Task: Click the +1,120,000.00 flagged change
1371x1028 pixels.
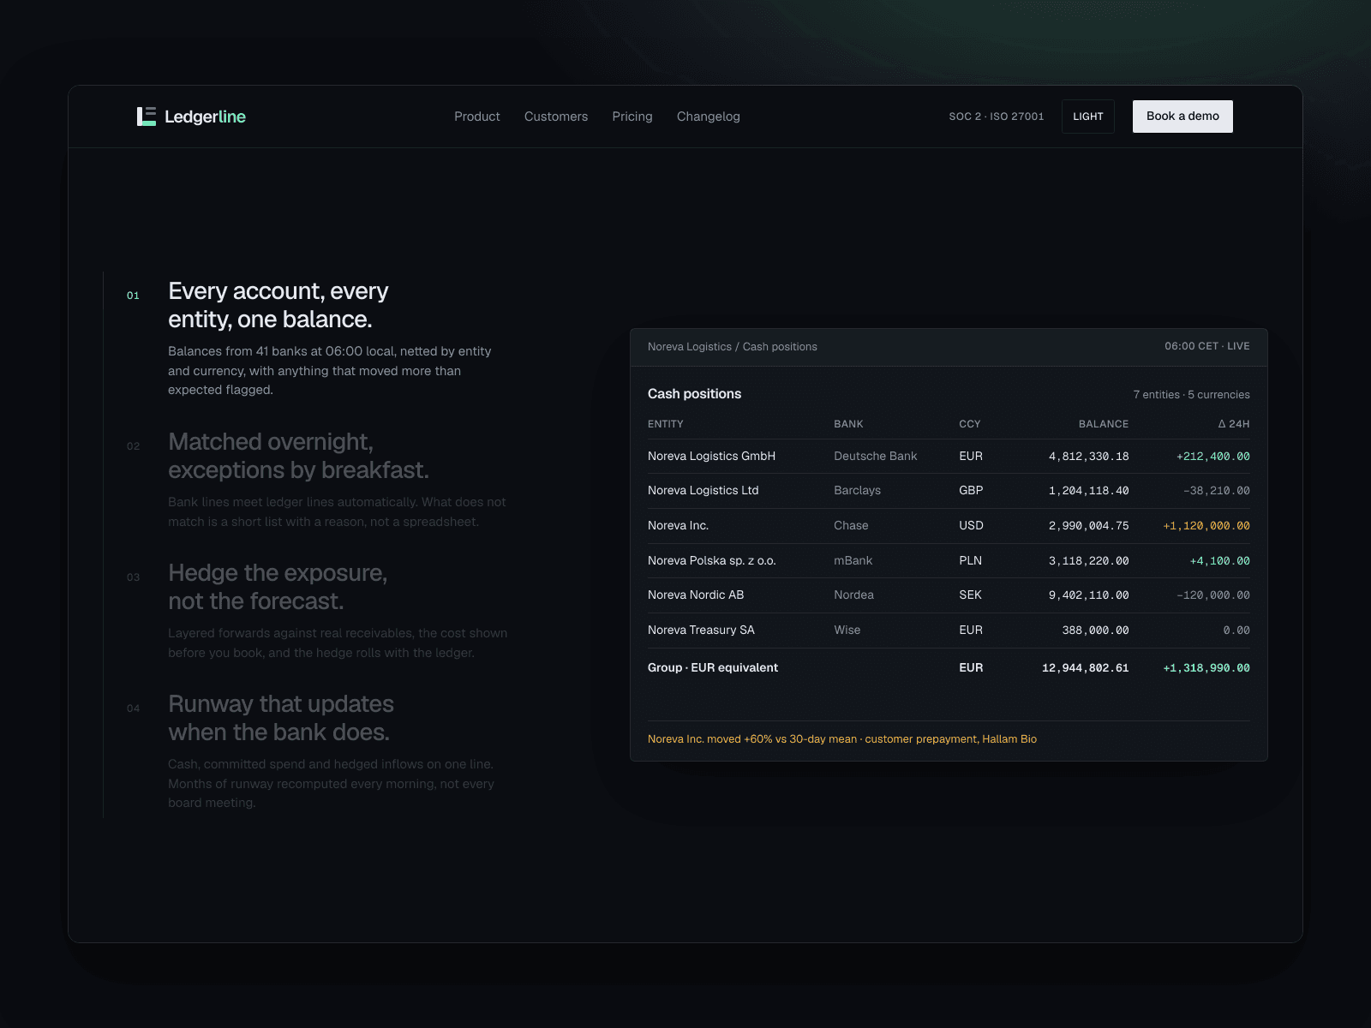Action: pos(1206,526)
